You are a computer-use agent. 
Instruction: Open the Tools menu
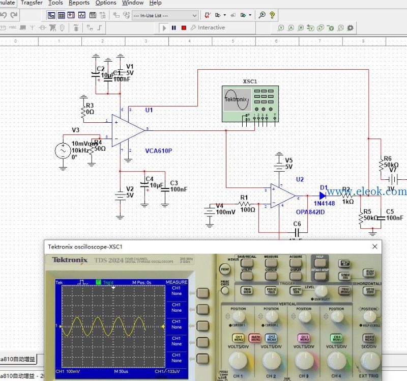click(x=55, y=3)
